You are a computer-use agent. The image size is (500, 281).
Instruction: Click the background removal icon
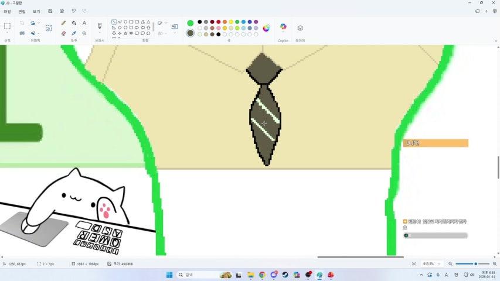pos(49,28)
